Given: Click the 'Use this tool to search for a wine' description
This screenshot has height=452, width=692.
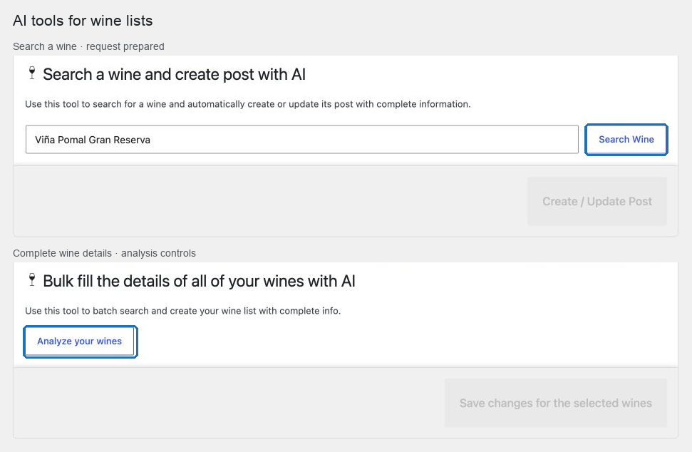Looking at the screenshot, I should [x=247, y=104].
